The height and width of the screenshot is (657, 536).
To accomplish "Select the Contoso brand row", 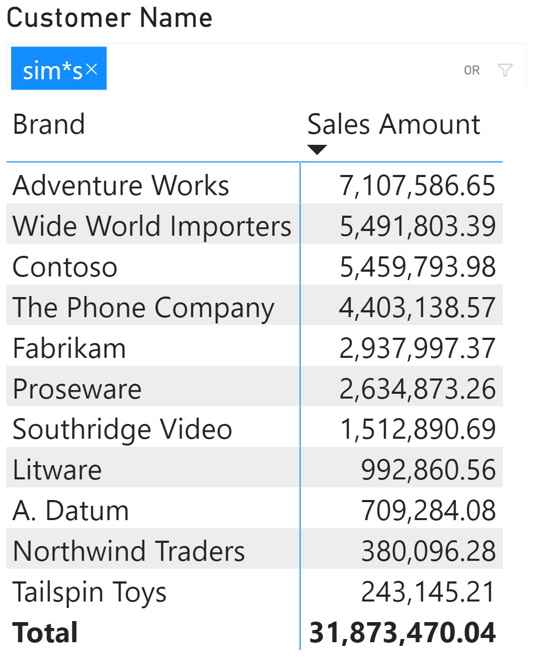I will click(x=255, y=267).
